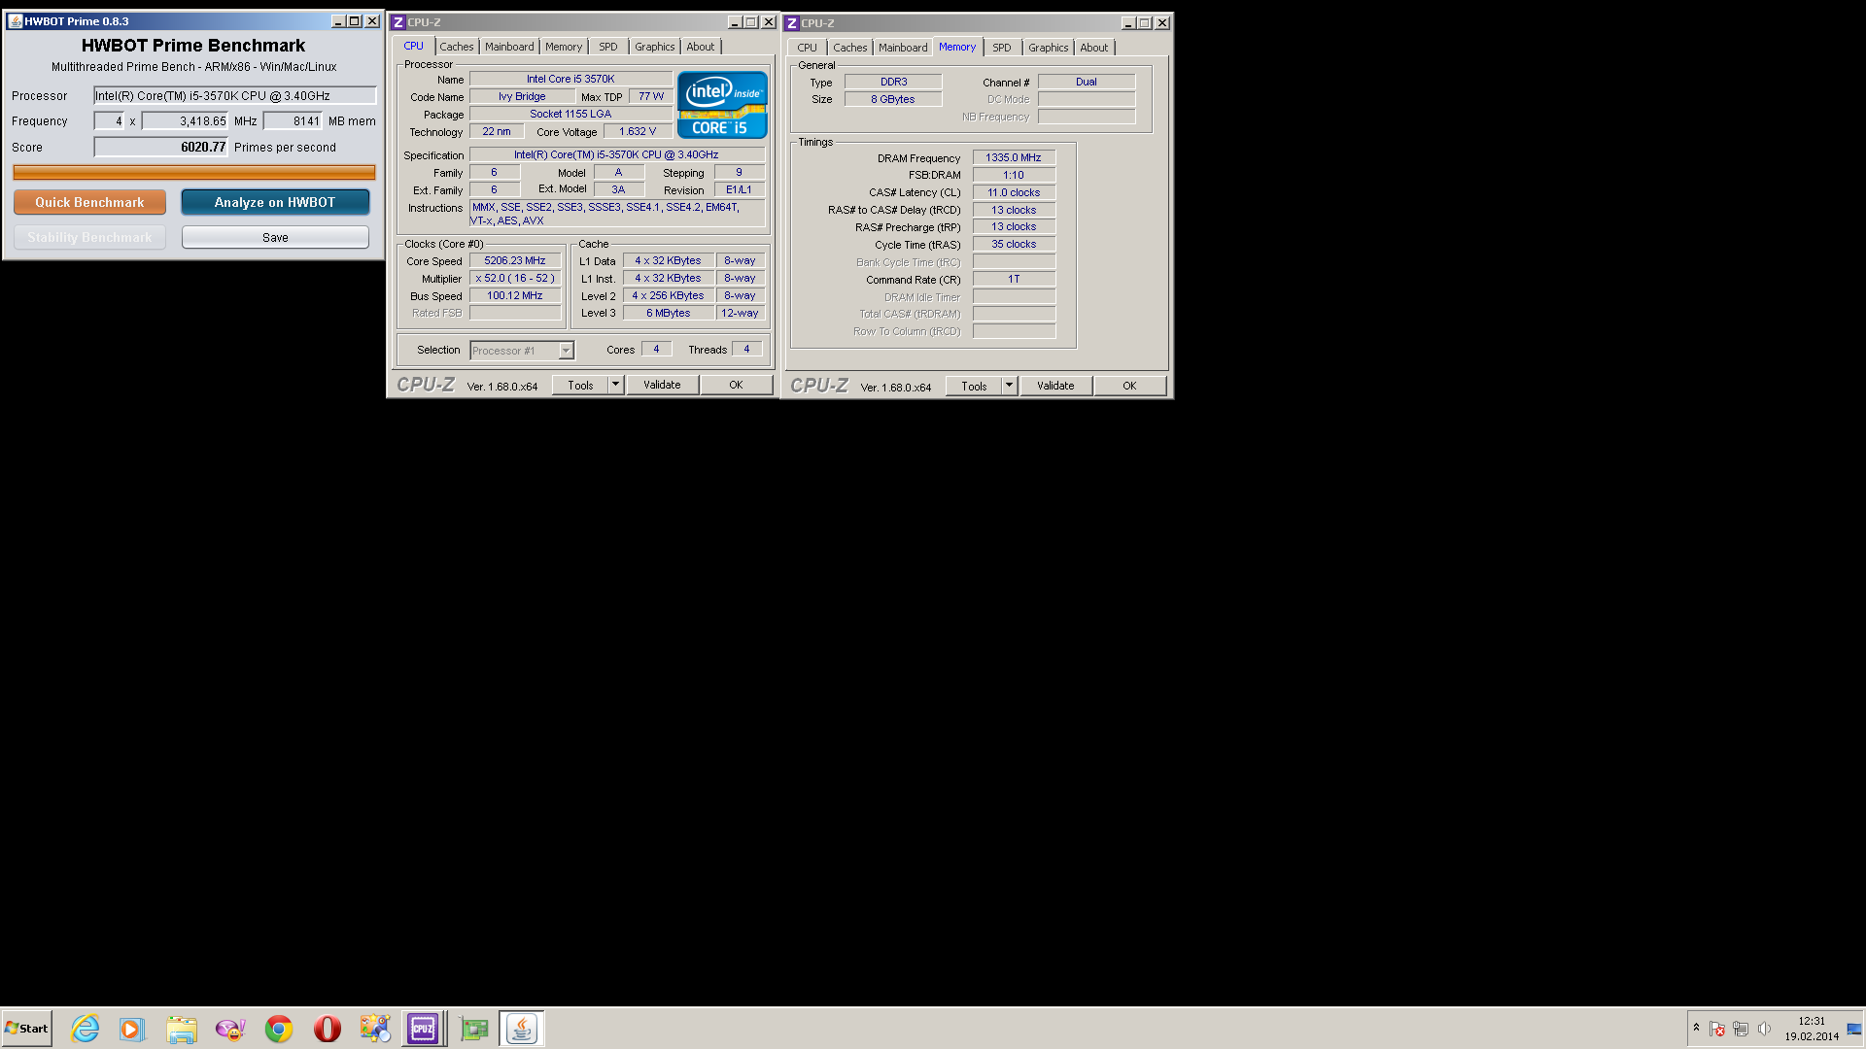1866x1049 pixels.
Task: Click DRAM Frequency value 1335.0 MHz
Action: pos(1014,157)
